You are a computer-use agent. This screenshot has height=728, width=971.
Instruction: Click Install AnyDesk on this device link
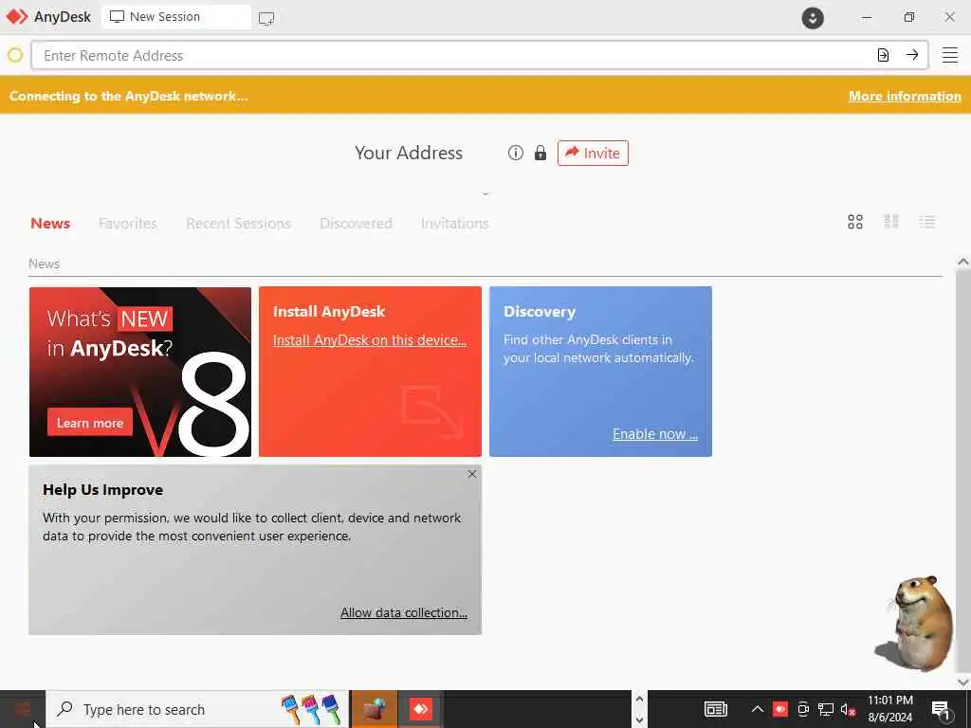tap(370, 340)
